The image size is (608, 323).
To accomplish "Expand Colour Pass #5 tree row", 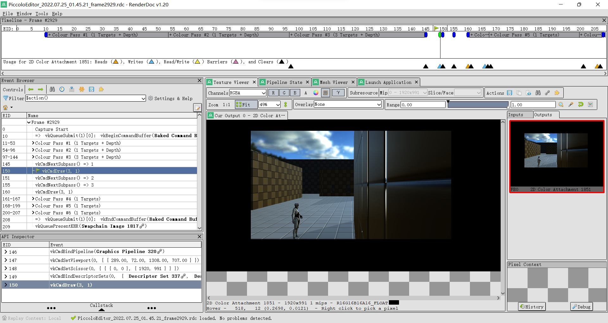I will [33, 206].
